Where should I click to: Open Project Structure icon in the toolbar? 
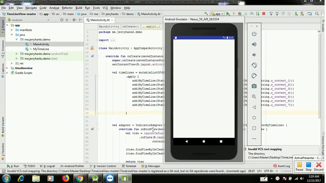(310, 14)
